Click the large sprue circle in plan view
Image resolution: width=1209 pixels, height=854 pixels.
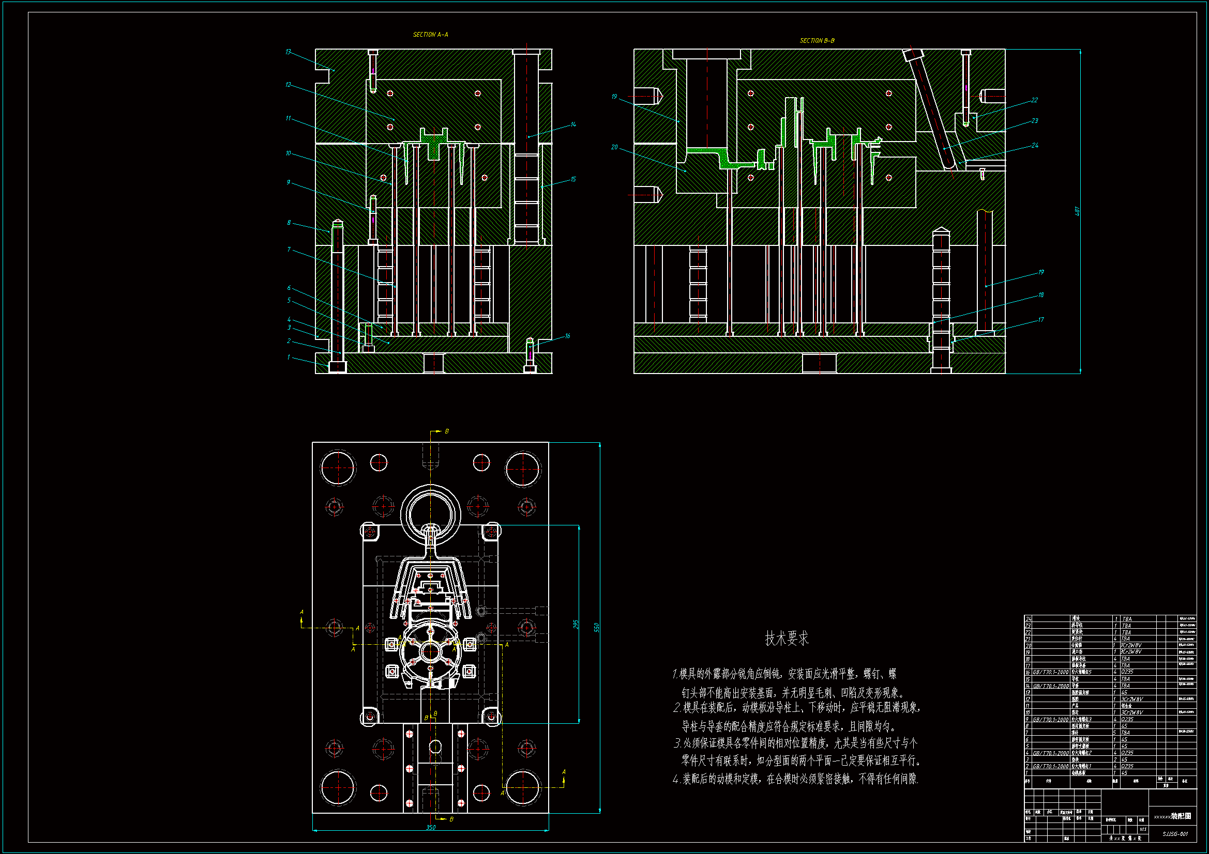click(x=431, y=514)
